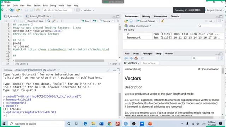Open the Help home page
226x127 pixels.
(x=136, y=58)
